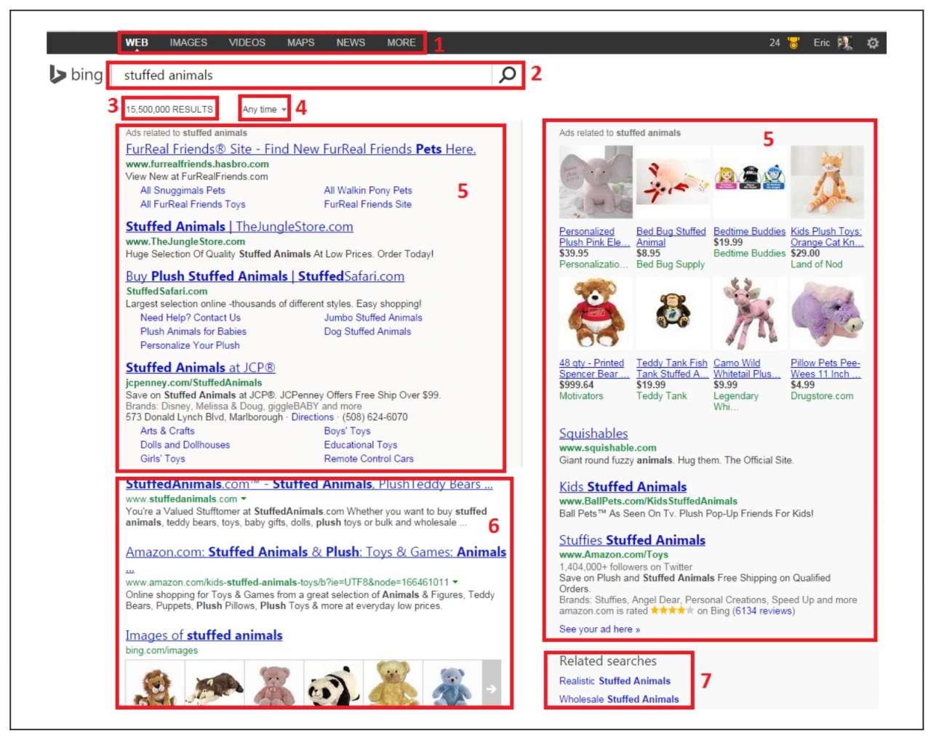
Task: Open Stuffed Animals TheJungleStore.com ad
Action: point(239,227)
